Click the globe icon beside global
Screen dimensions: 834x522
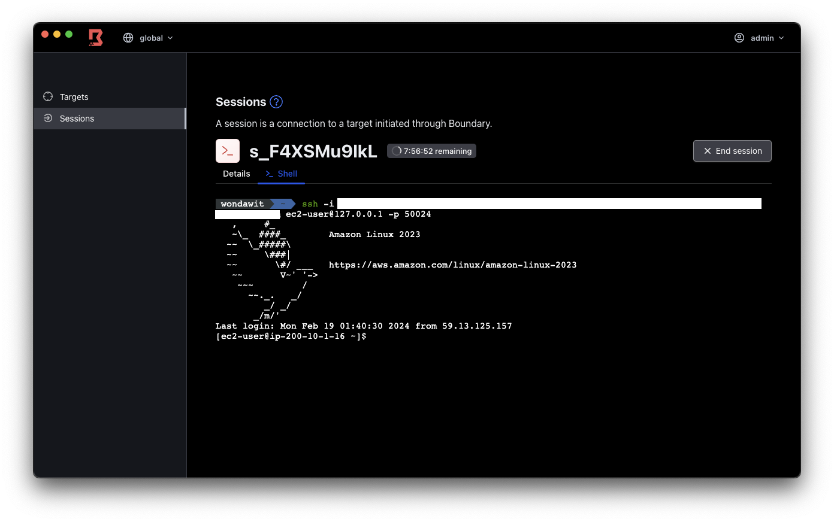128,38
